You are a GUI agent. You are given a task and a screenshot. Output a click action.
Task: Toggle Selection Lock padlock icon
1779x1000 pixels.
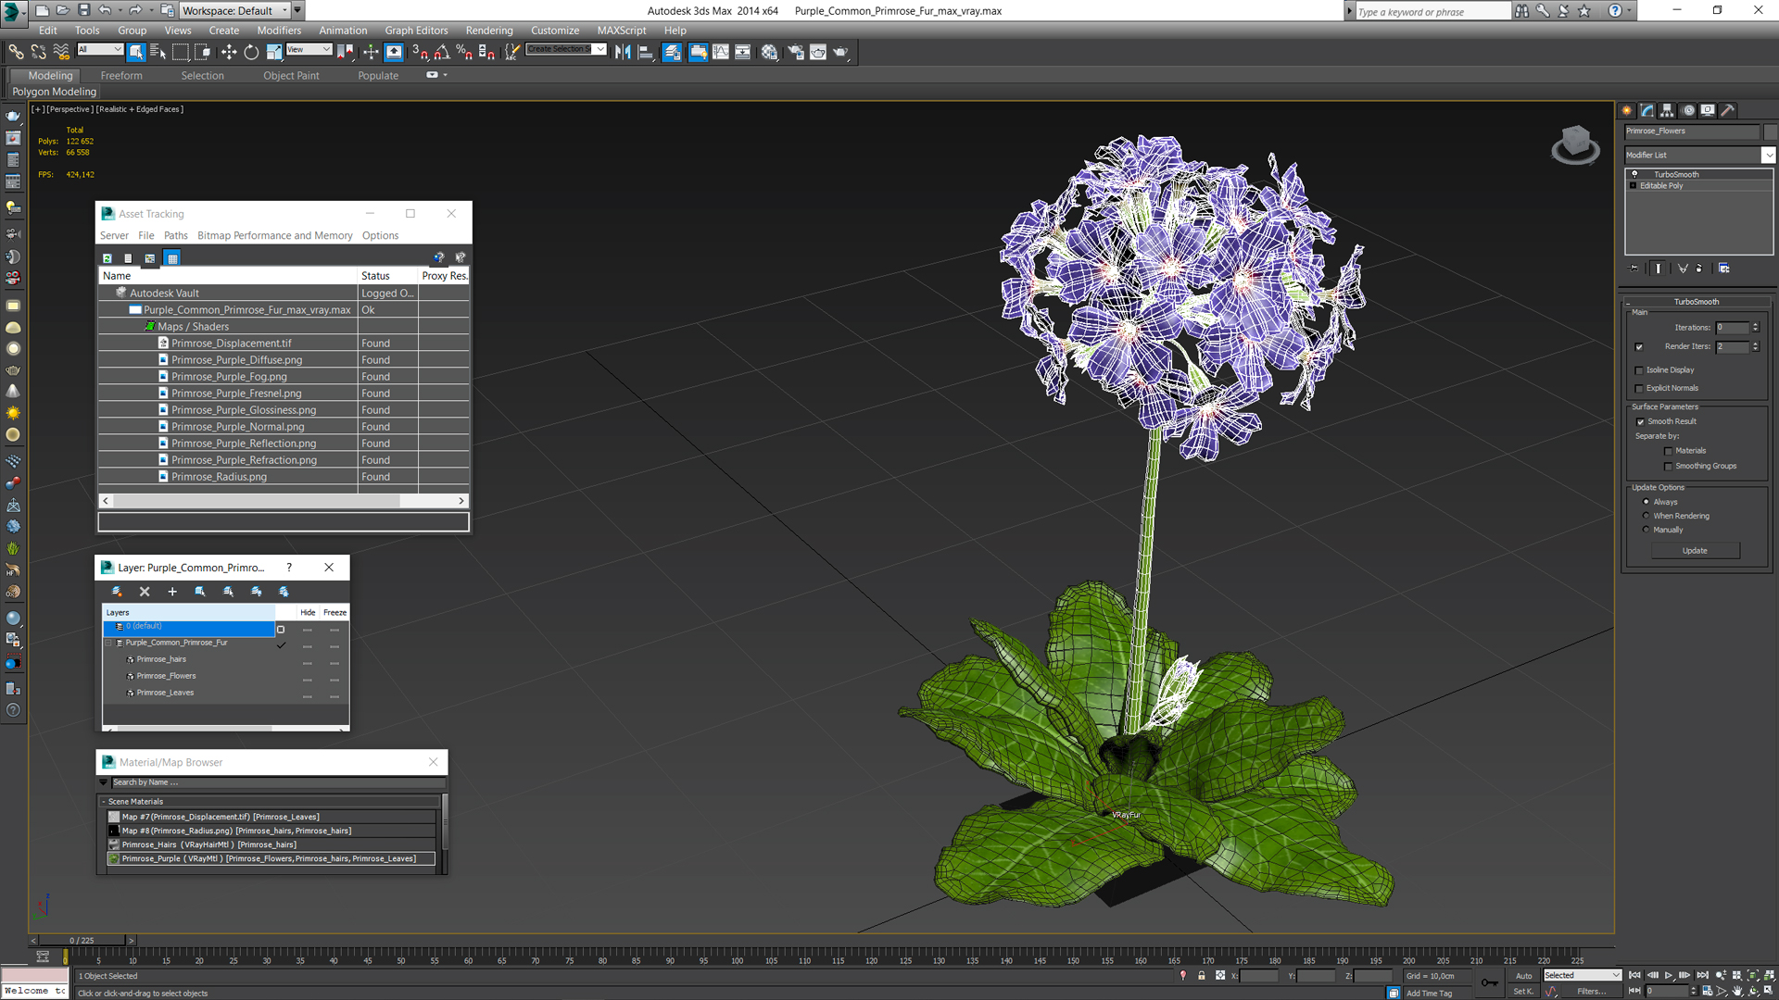pos(1202,975)
